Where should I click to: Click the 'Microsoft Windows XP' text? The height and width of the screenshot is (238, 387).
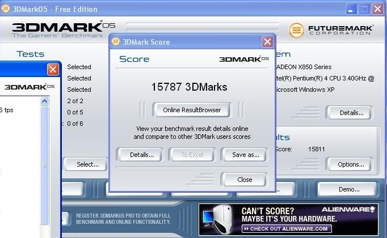[305, 90]
